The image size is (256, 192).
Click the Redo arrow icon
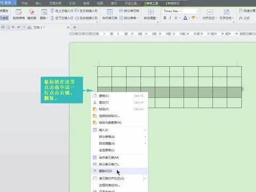coord(19,27)
